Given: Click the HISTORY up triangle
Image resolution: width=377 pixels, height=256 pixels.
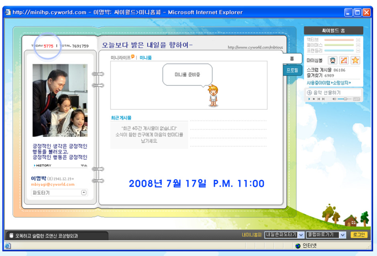Looking at the screenshot, I should pyautogui.click(x=86, y=165).
